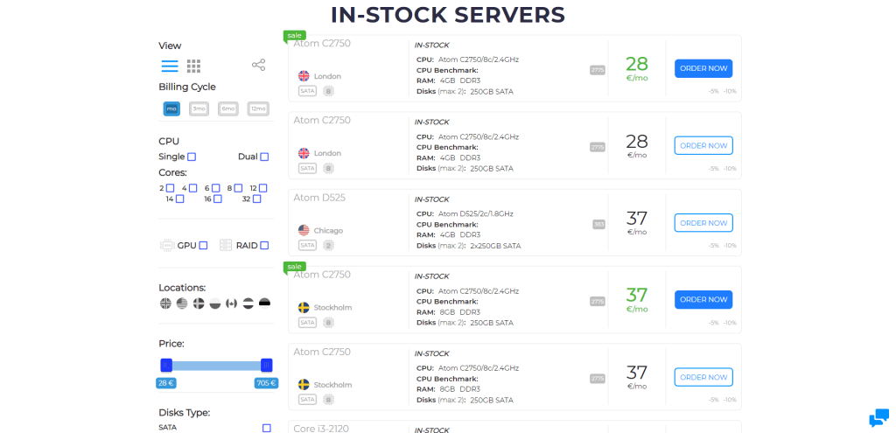Screen dimensions: 896x433
Task: Click 'Atom D525/2c/1.8GHz' CPU value
Action: pos(475,214)
